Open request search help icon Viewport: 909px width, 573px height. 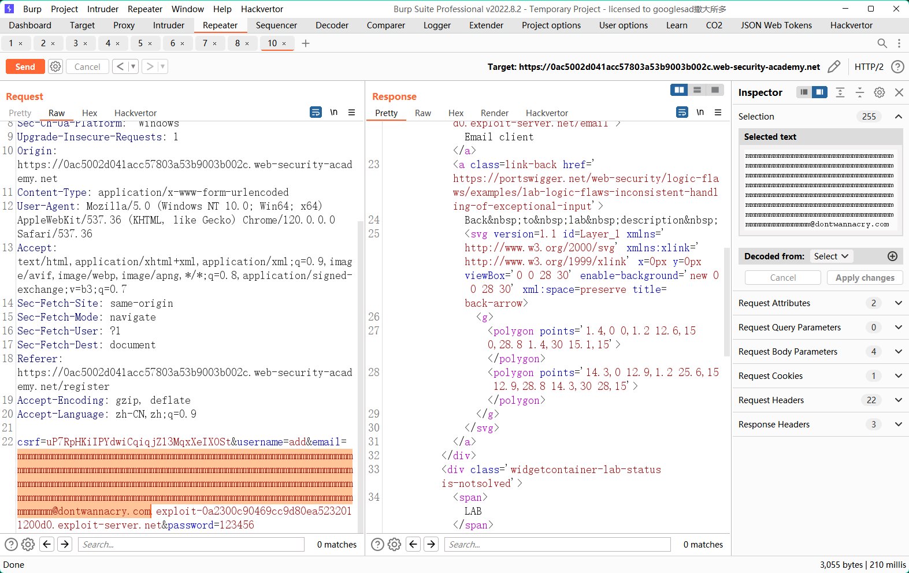[11, 544]
